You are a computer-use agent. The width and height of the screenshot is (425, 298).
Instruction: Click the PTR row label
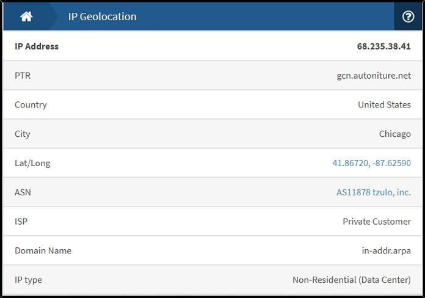(x=23, y=76)
